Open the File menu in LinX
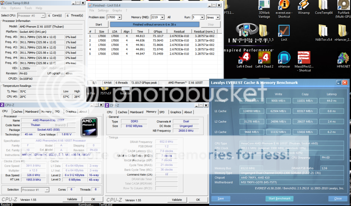Screen dimensions: 351x206 92,11
